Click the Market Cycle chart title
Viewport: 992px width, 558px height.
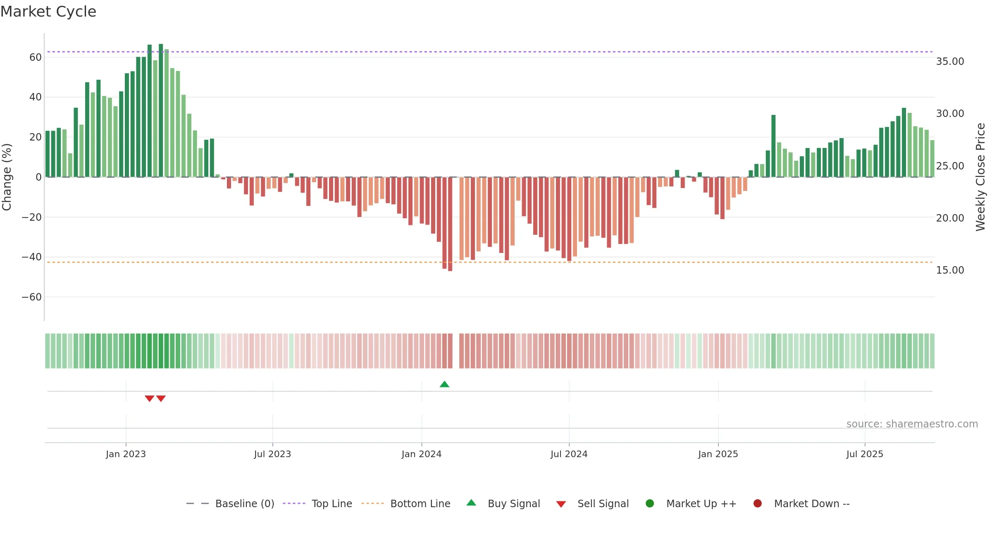point(48,12)
